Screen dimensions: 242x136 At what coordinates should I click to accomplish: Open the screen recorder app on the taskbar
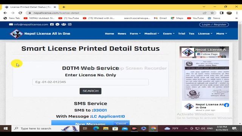[x=134, y=128]
